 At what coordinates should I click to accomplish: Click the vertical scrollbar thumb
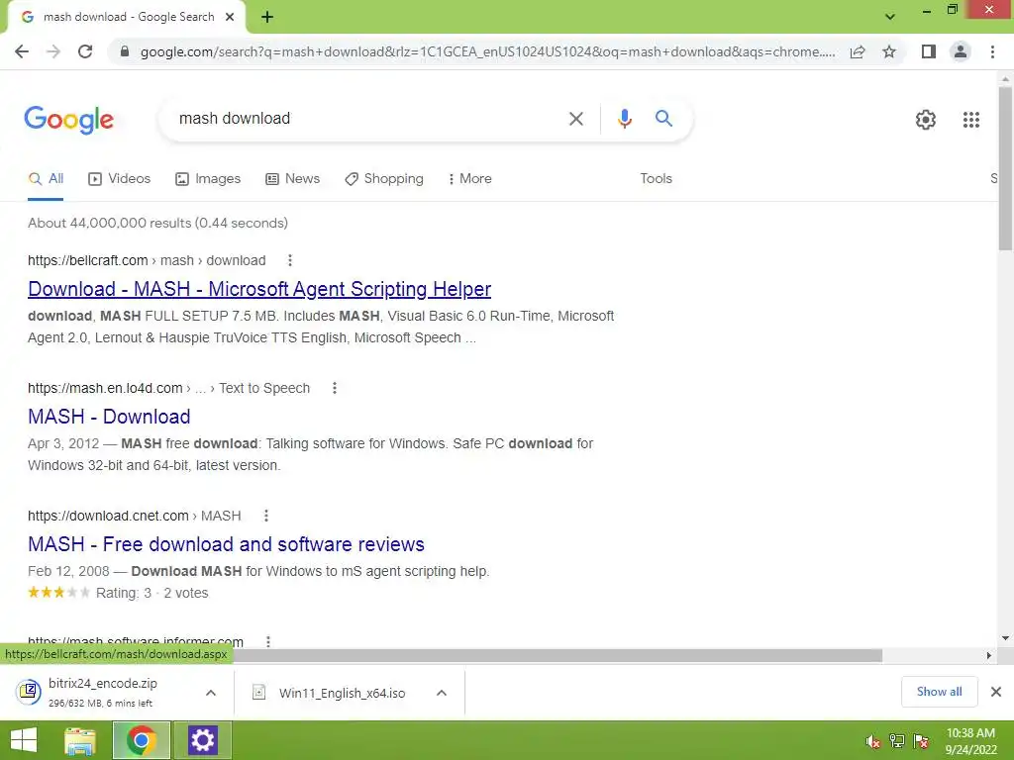coord(1005,168)
